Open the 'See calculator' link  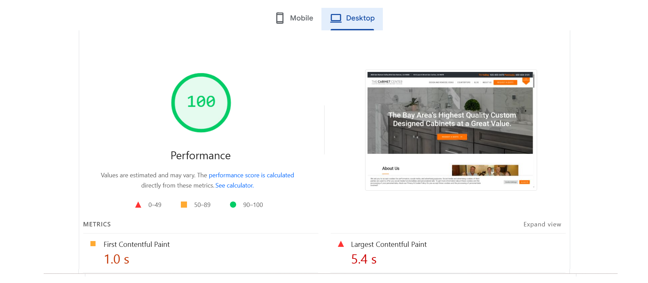point(234,185)
